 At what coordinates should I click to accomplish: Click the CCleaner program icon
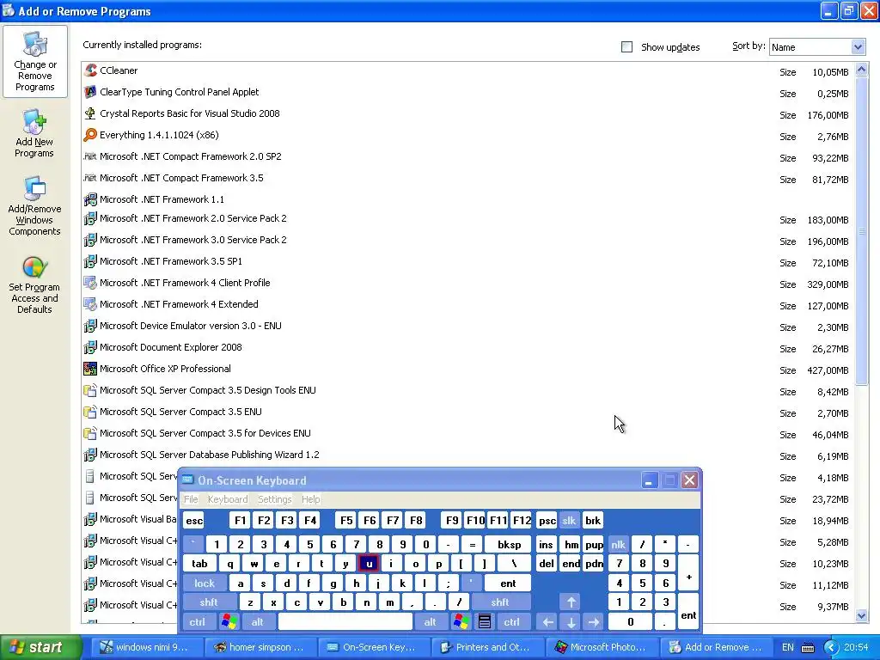pyautogui.click(x=89, y=70)
